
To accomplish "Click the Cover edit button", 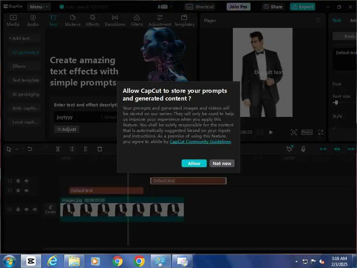I will click(50, 209).
